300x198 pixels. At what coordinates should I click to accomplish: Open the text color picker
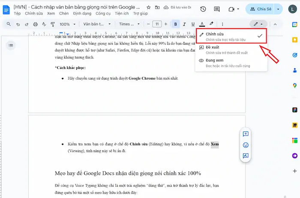tap(202, 24)
